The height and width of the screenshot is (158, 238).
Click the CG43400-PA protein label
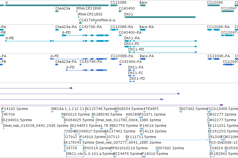pyautogui.click(x=131, y=62)
